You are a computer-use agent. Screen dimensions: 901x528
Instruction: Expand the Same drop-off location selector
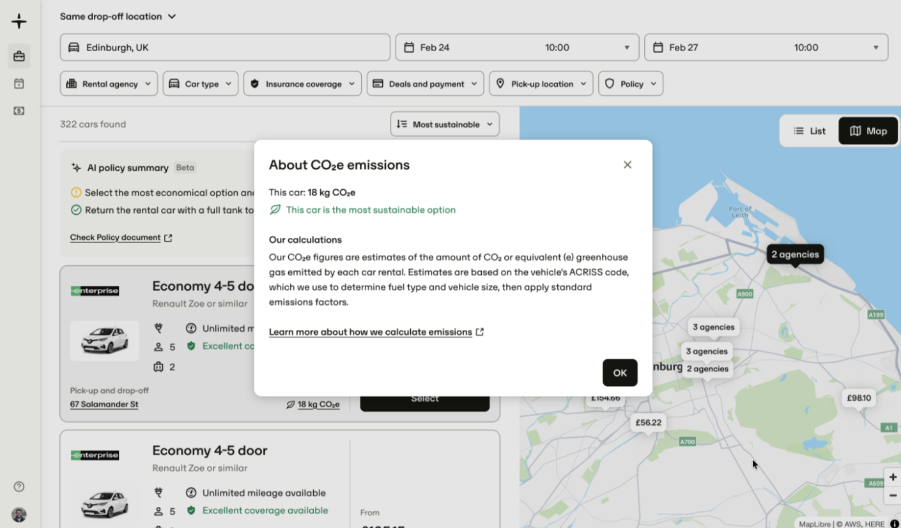[118, 17]
